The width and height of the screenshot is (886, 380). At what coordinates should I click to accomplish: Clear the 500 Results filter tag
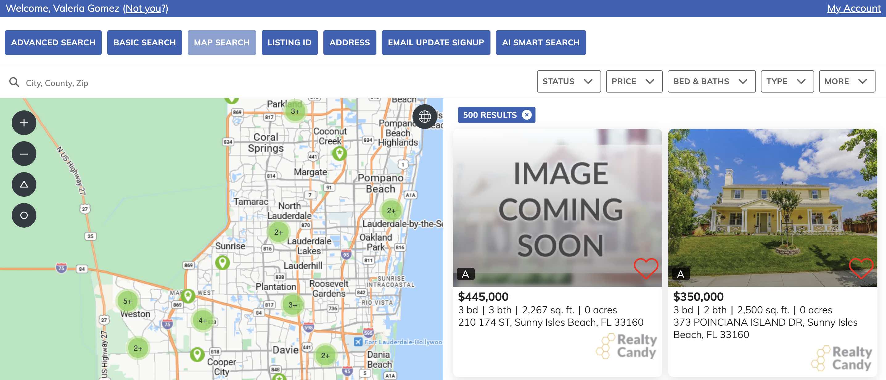coord(526,115)
